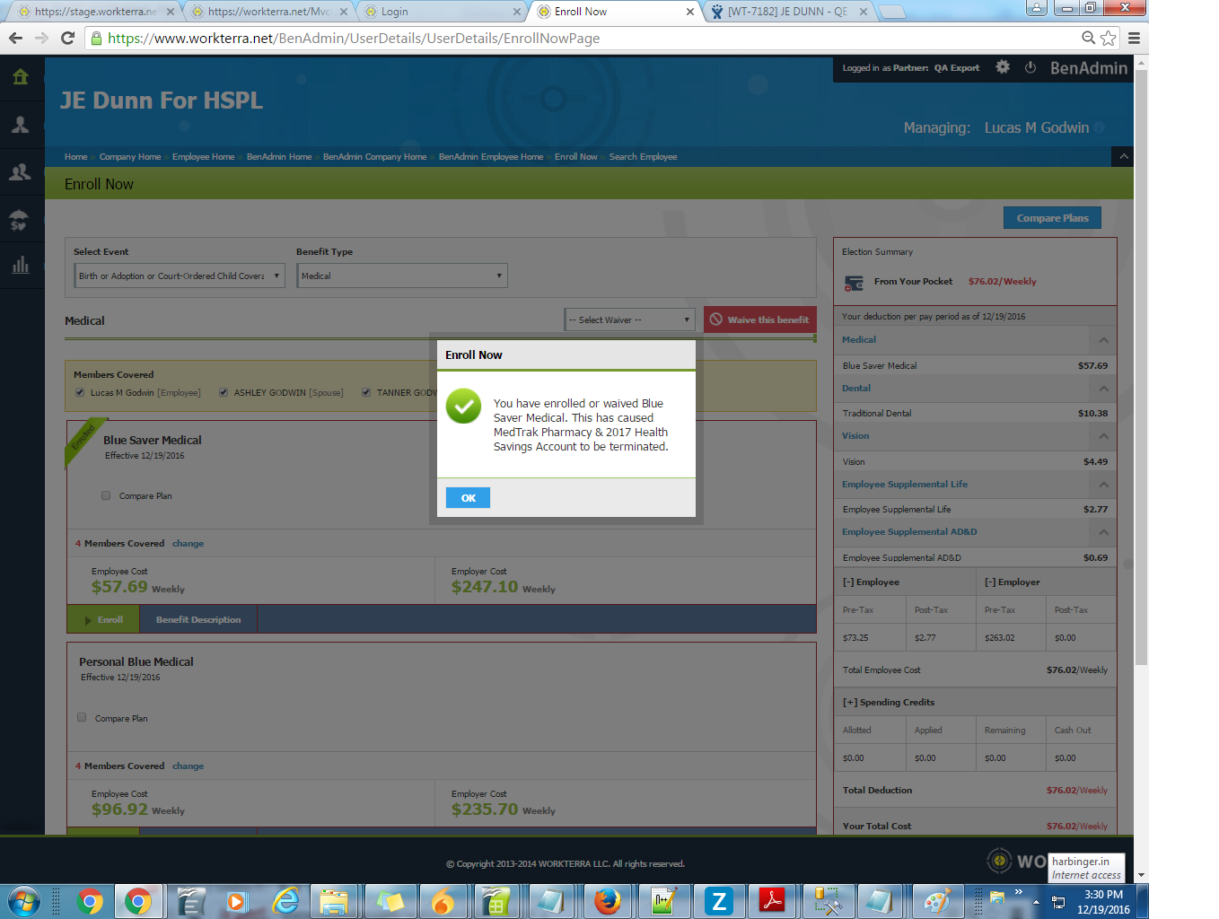
Task: Go to Search Employee in breadcrumb menu
Action: [643, 157]
